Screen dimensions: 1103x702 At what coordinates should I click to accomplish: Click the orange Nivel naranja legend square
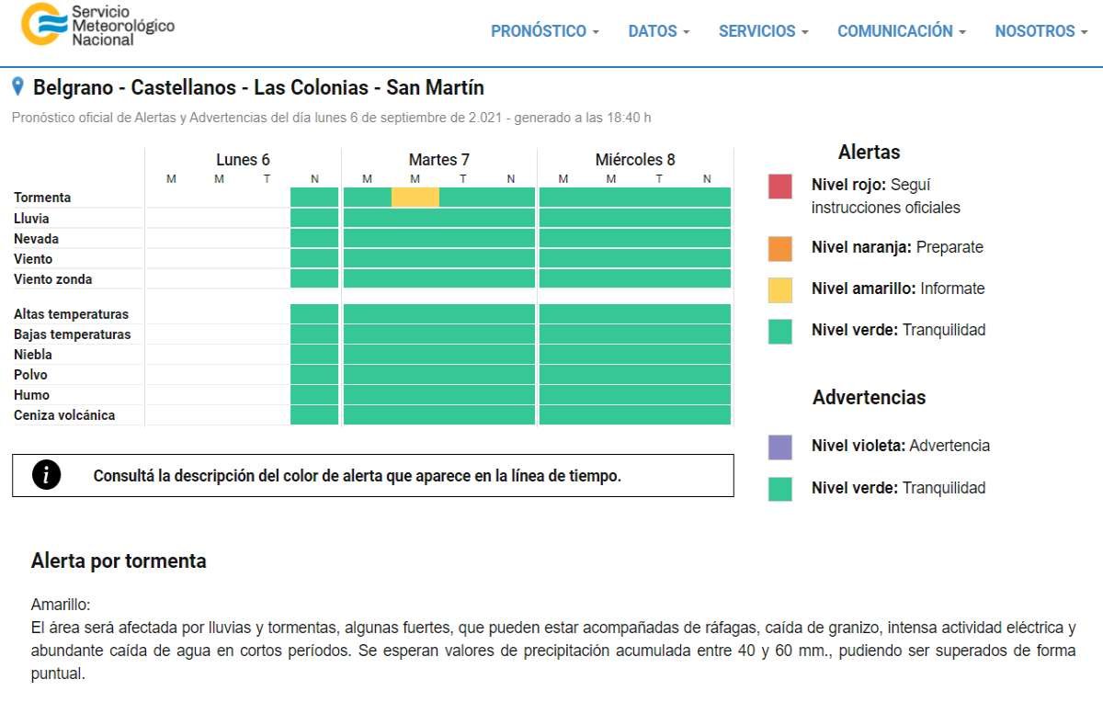[x=780, y=248]
